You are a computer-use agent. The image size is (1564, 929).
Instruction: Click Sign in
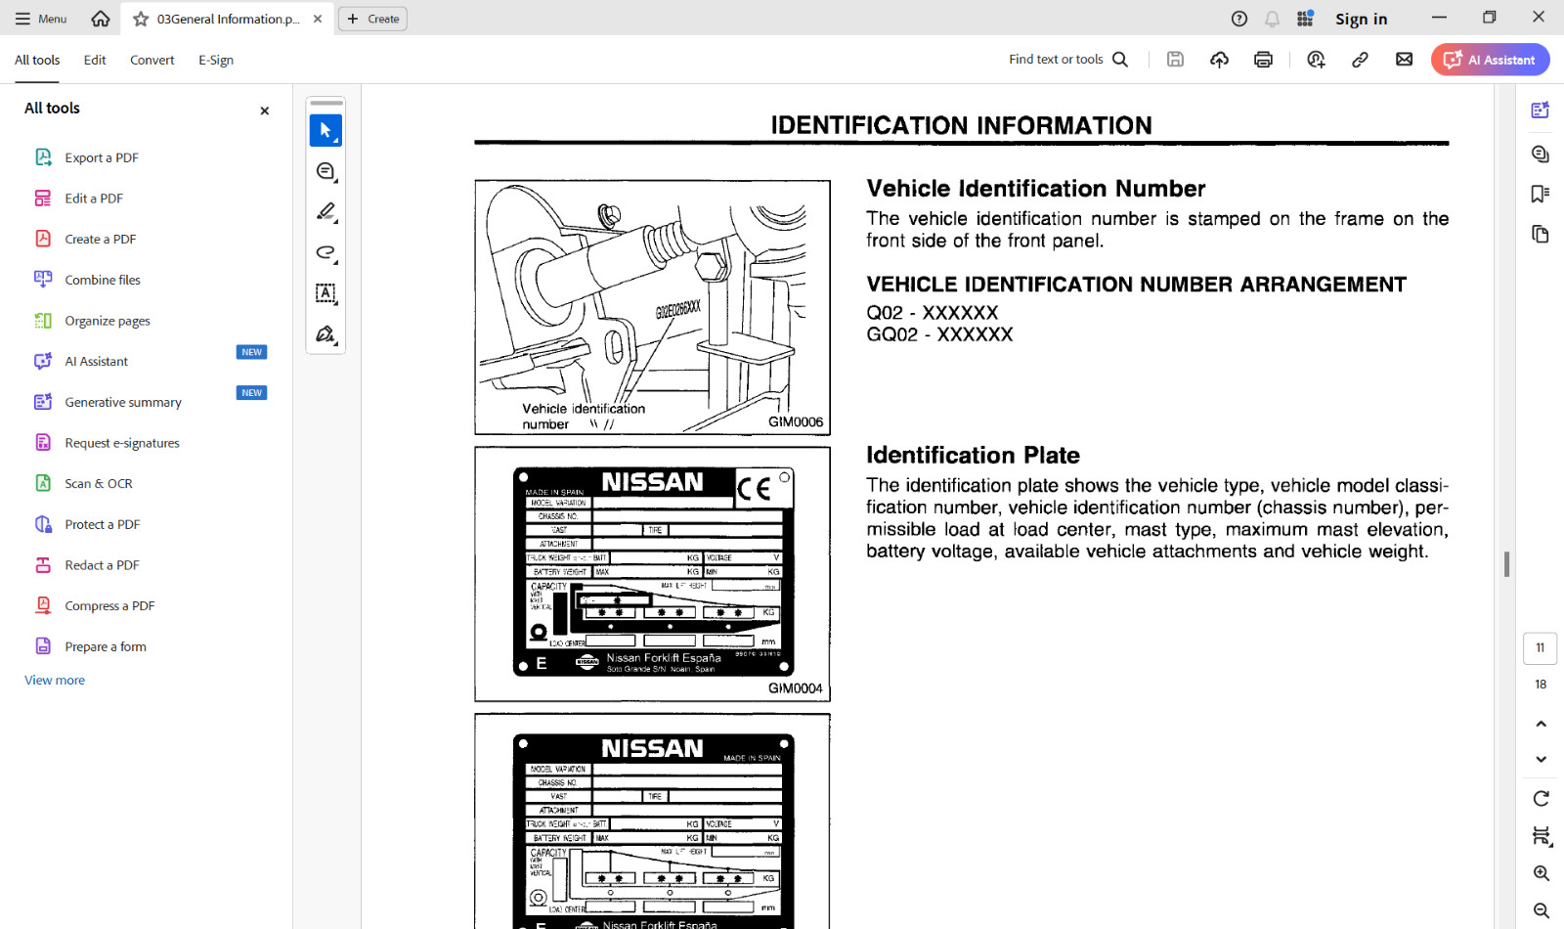coord(1361,19)
